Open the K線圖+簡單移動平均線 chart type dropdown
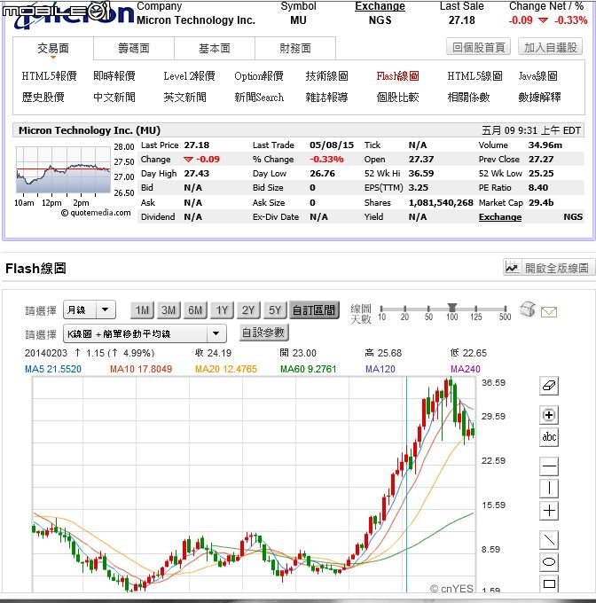The width and height of the screenshot is (596, 603). point(145,333)
